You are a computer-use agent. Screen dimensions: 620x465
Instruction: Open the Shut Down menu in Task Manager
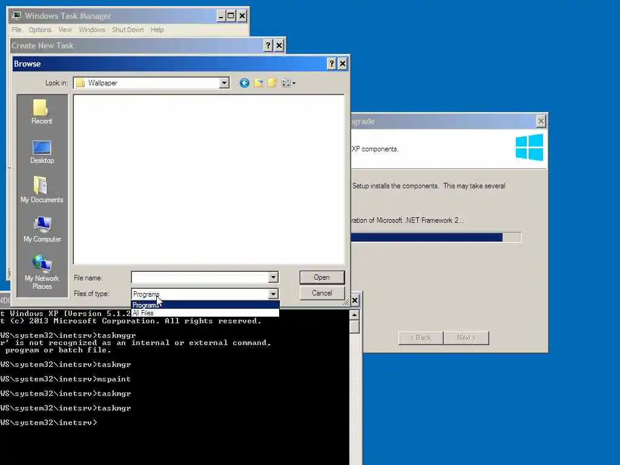click(x=128, y=30)
